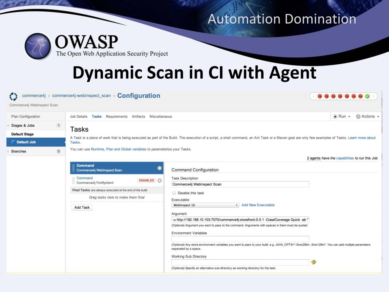This screenshot has width=389, height=292.
Task: Click the build history previous arrow
Action: coord(313,96)
